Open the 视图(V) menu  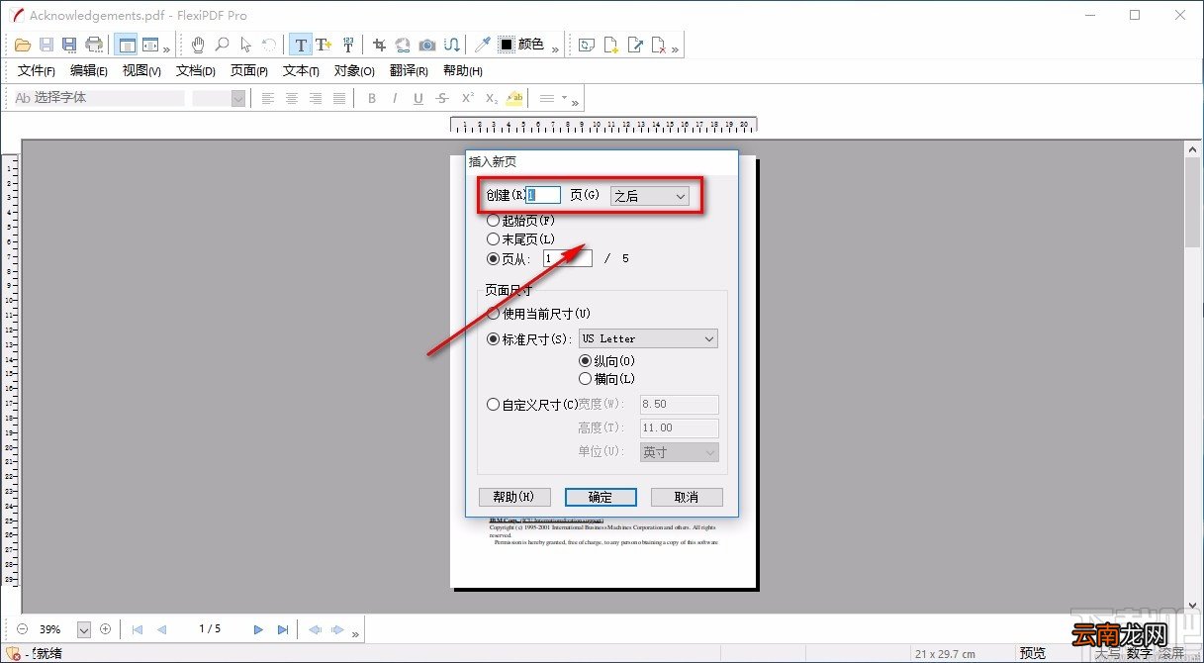tap(141, 70)
